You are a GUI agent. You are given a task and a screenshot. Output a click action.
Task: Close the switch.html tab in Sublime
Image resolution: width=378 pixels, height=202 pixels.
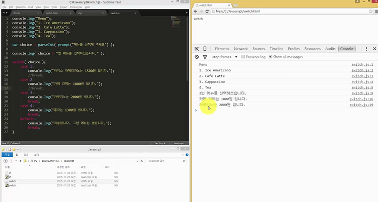[71, 13]
